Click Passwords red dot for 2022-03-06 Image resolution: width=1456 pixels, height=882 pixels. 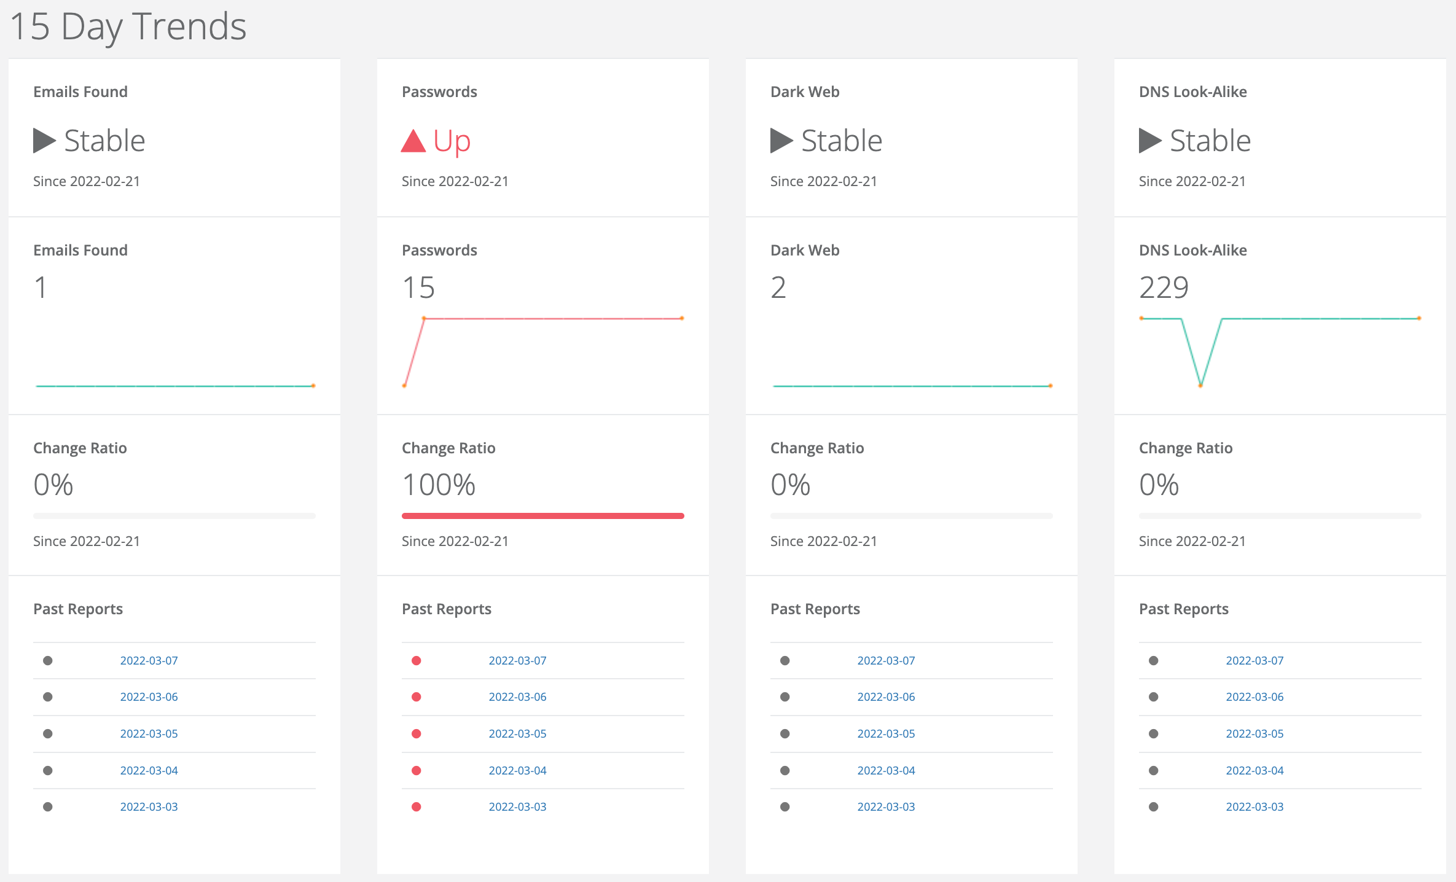(417, 697)
